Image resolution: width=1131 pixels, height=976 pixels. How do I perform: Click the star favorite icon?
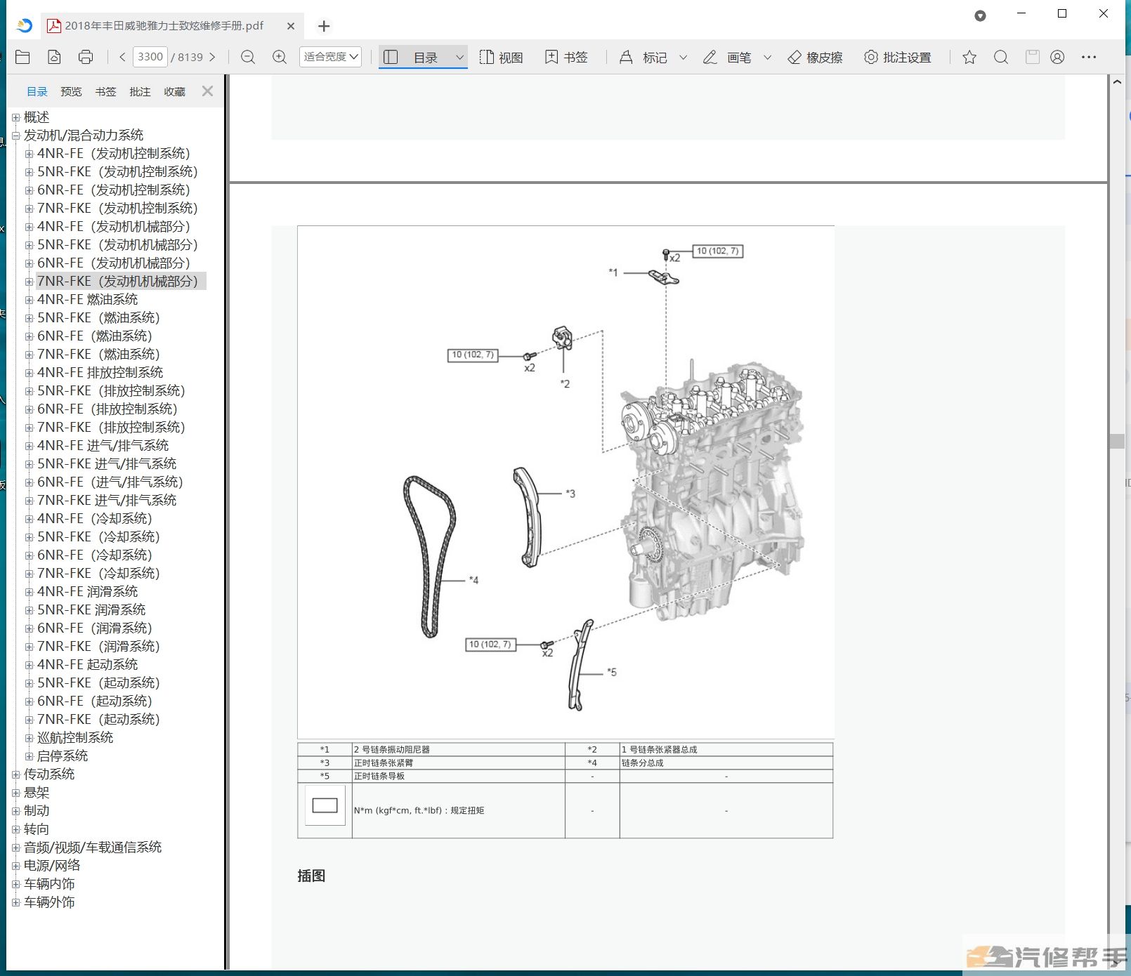[x=969, y=58]
